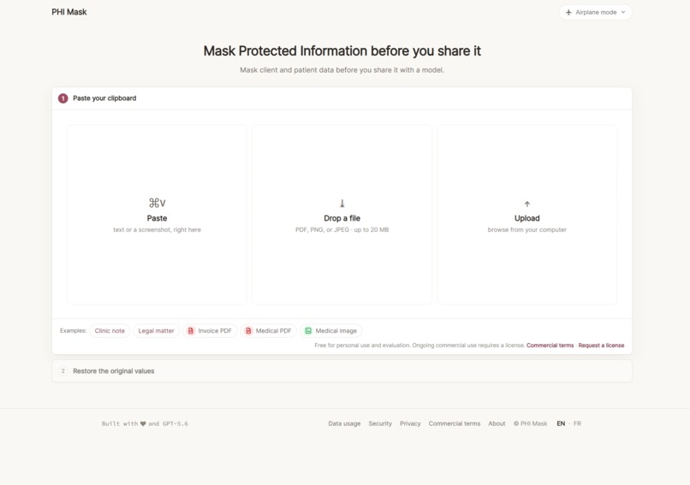This screenshot has width=690, height=485.
Task: Load the Medical image example label
Action: pyautogui.click(x=336, y=331)
